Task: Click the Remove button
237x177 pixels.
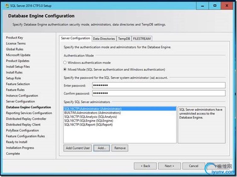Action: coord(120,148)
